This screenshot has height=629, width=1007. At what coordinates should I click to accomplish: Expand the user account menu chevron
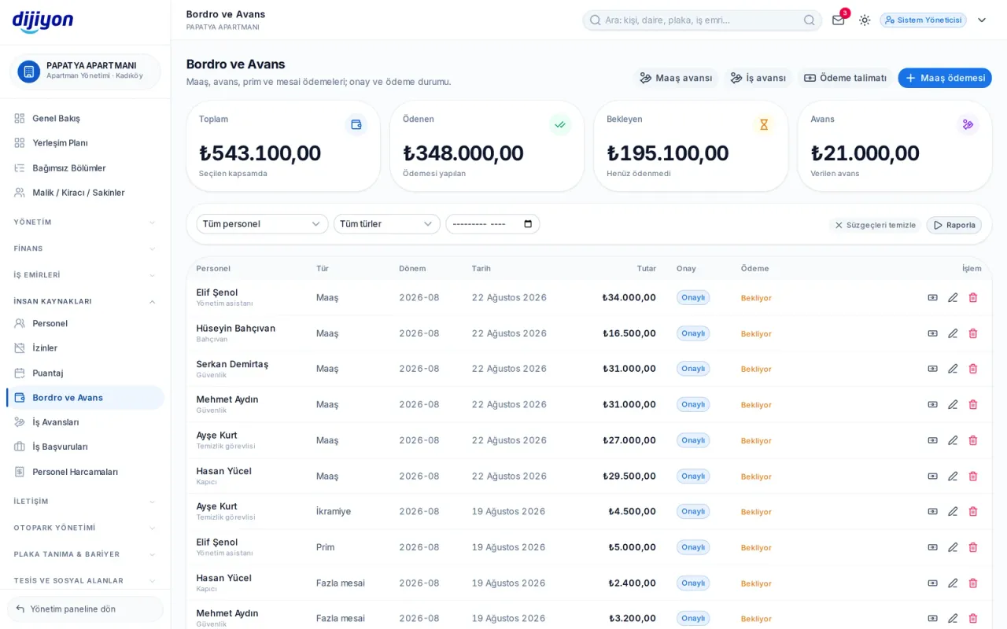[x=982, y=20]
